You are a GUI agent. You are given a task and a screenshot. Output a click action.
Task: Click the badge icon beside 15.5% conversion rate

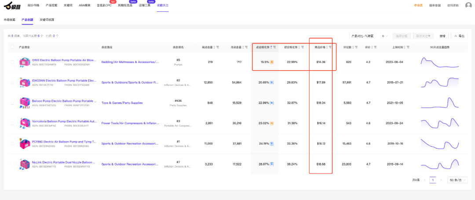[x=272, y=62]
